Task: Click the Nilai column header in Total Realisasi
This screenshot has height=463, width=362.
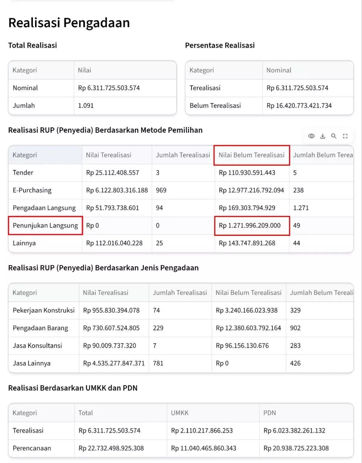Action: coord(125,70)
